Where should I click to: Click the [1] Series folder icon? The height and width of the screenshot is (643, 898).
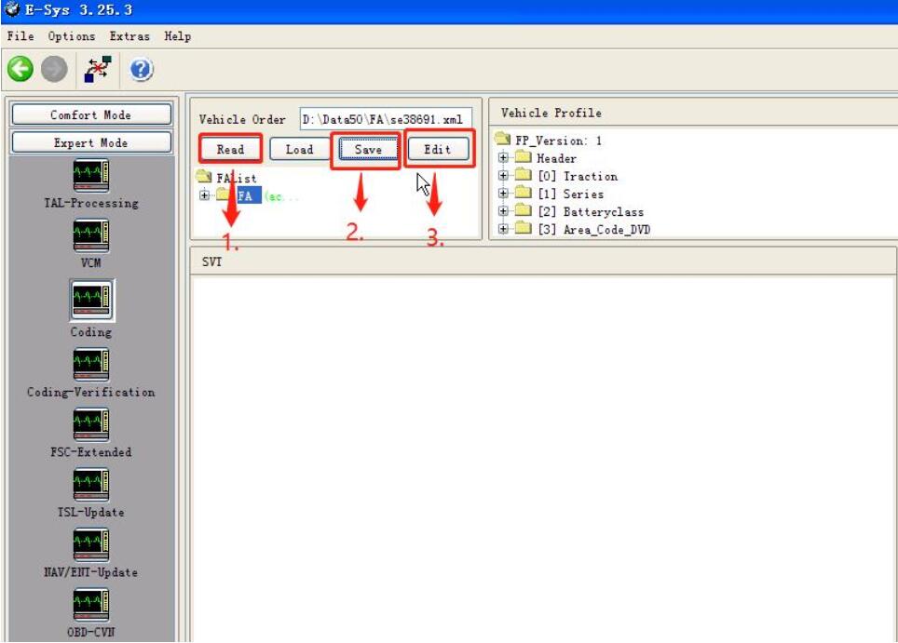(x=523, y=193)
